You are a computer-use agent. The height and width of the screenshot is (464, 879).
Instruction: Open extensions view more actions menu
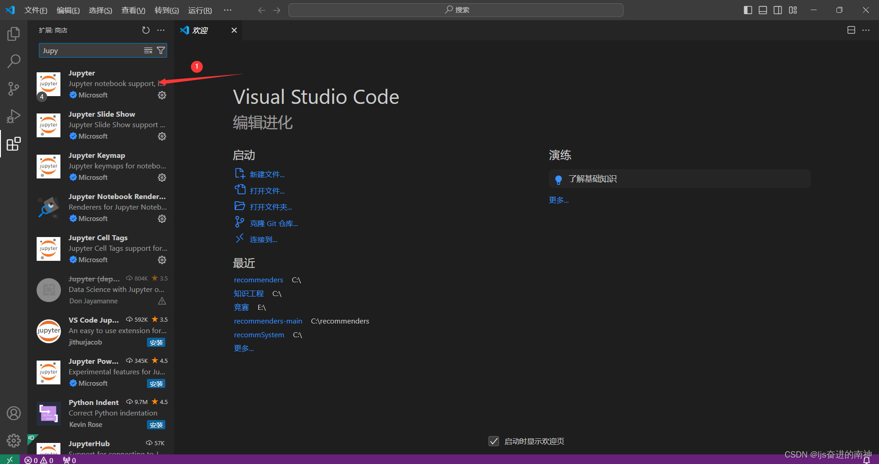[x=161, y=30]
